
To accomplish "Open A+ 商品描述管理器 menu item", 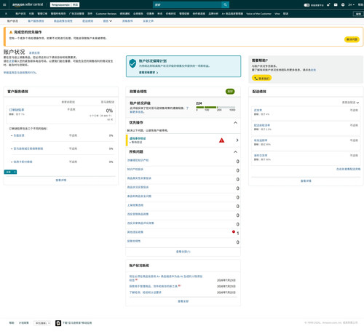I will click(232, 14).
